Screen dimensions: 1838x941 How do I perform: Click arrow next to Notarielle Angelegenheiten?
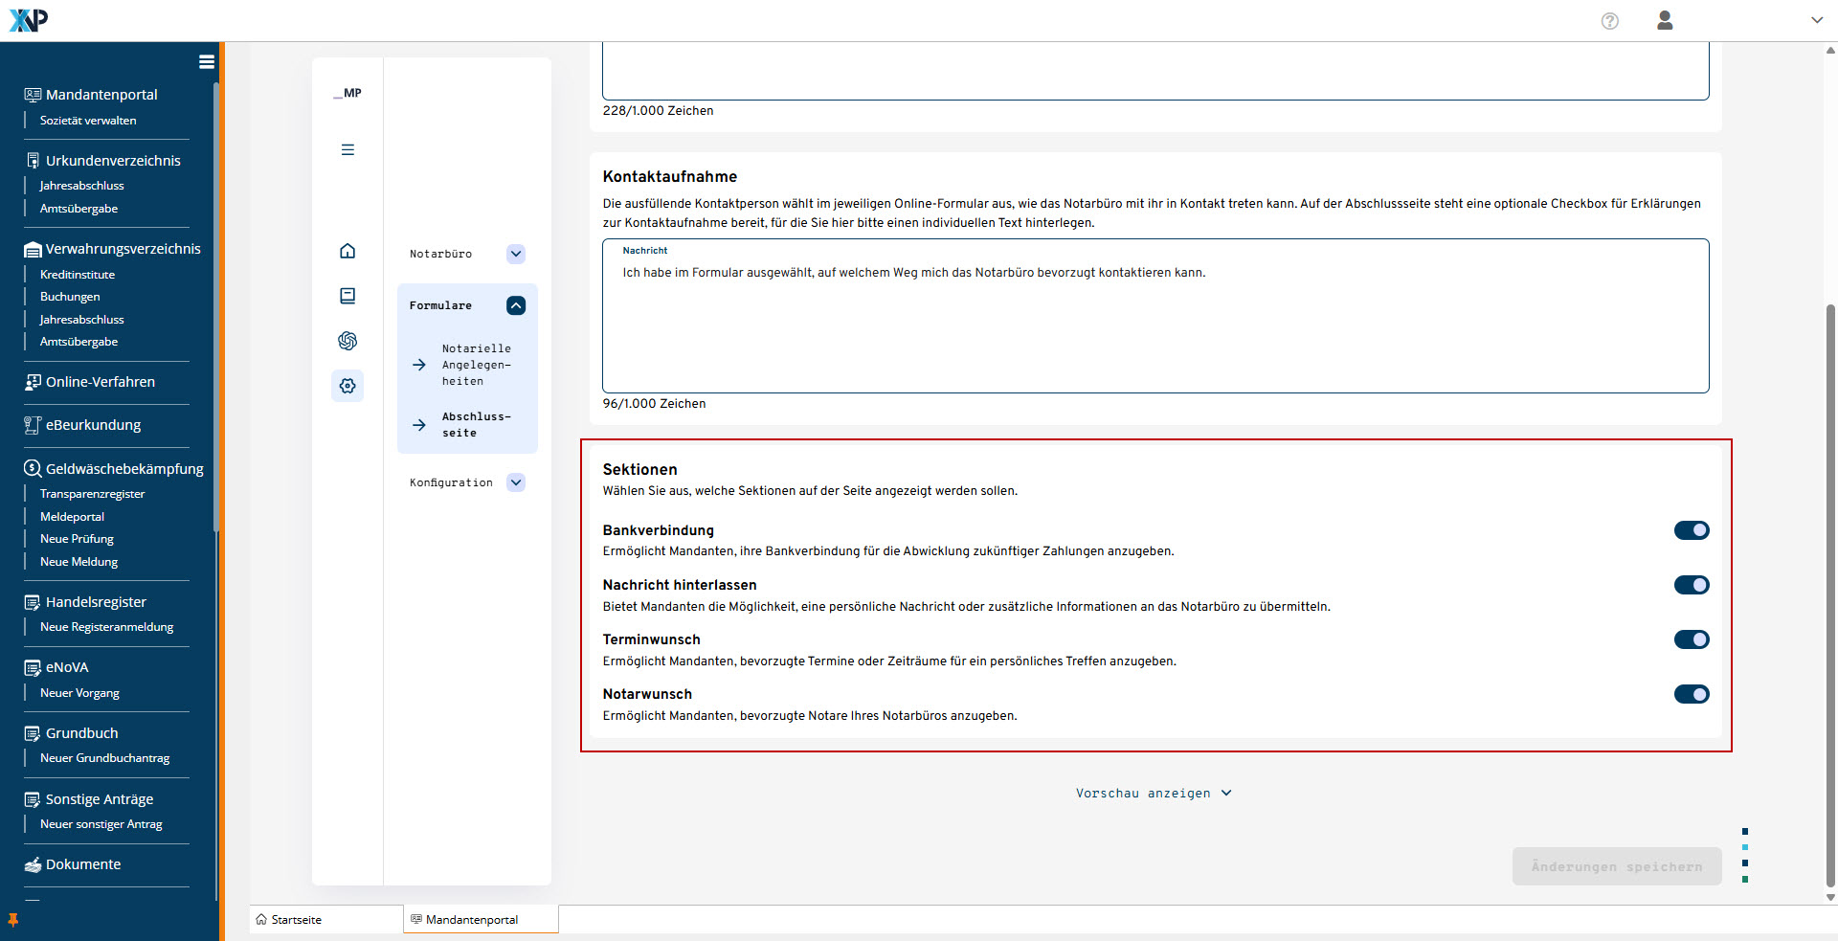419,365
